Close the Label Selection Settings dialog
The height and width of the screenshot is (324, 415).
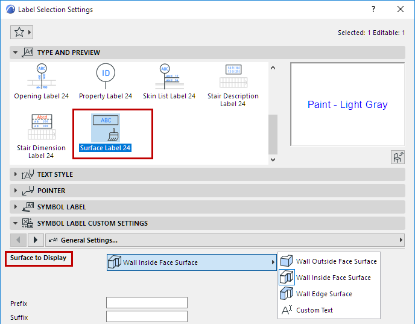401,9
